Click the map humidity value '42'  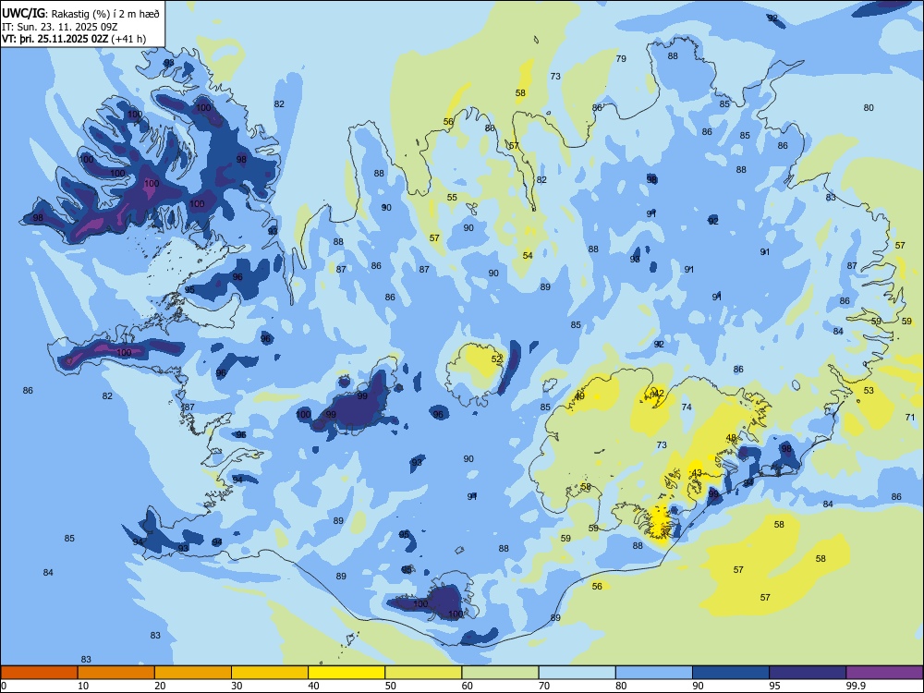pyautogui.click(x=659, y=393)
